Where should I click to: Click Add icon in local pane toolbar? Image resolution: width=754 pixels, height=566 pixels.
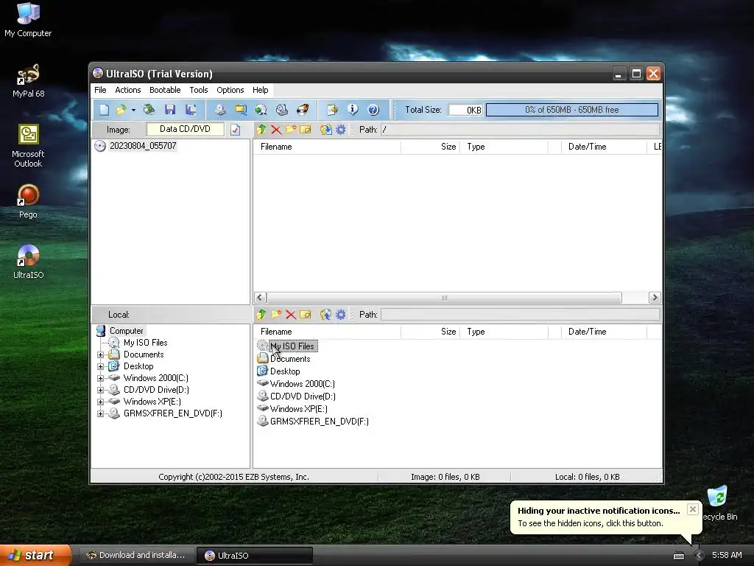(x=325, y=314)
